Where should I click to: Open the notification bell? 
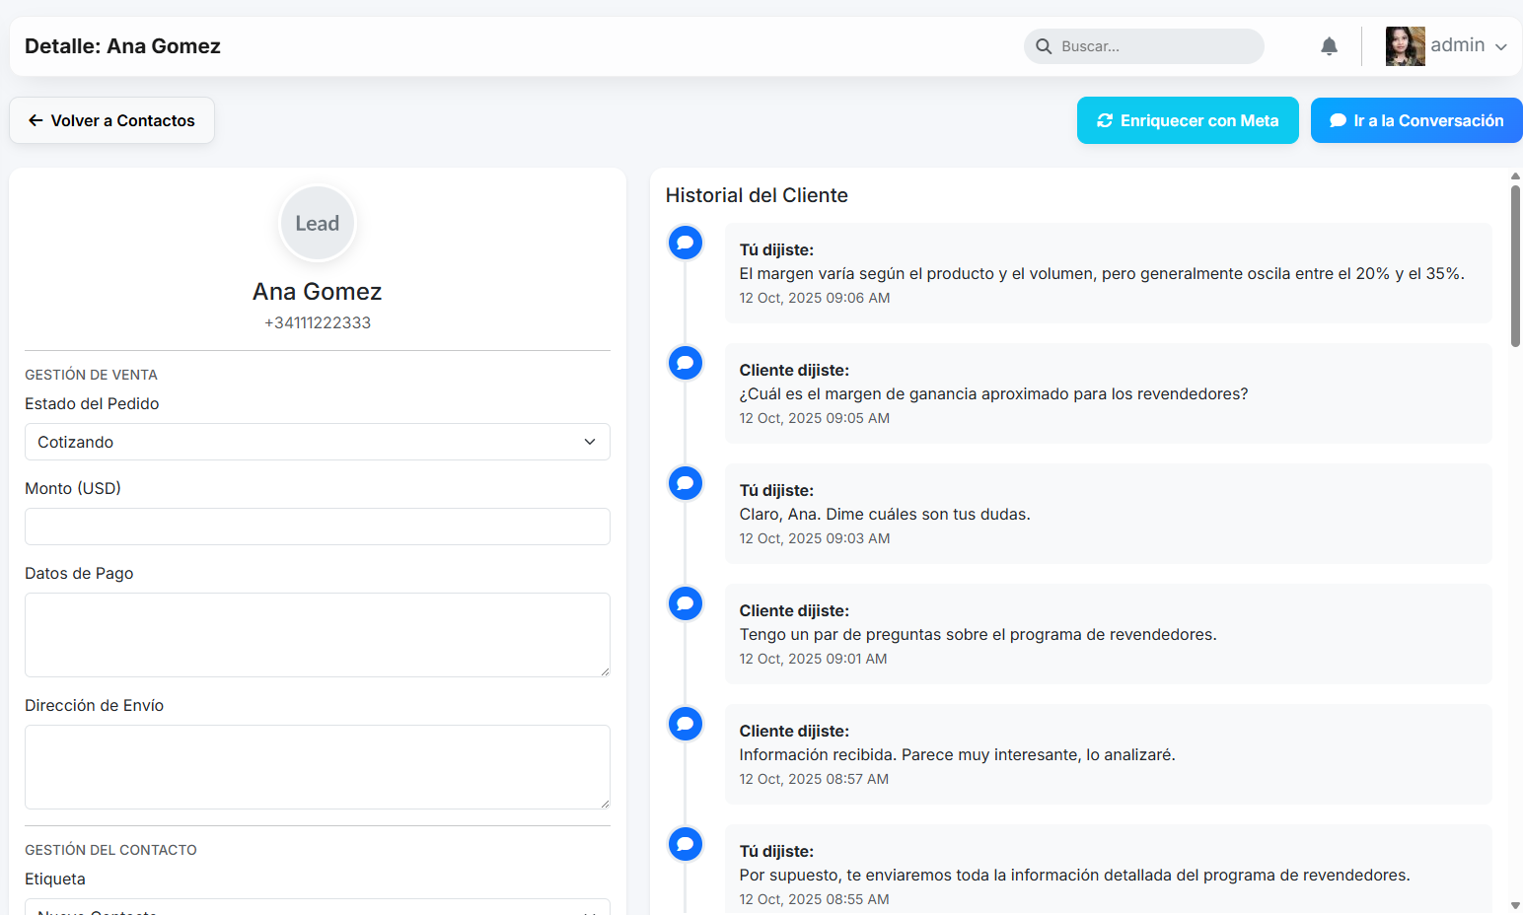pos(1329,45)
